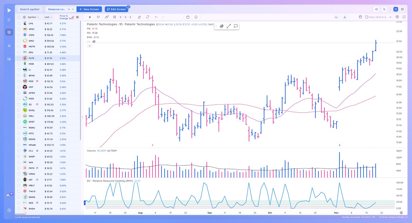
Task: Switch to the multi-column grid view toggle
Action: click(x=402, y=9)
